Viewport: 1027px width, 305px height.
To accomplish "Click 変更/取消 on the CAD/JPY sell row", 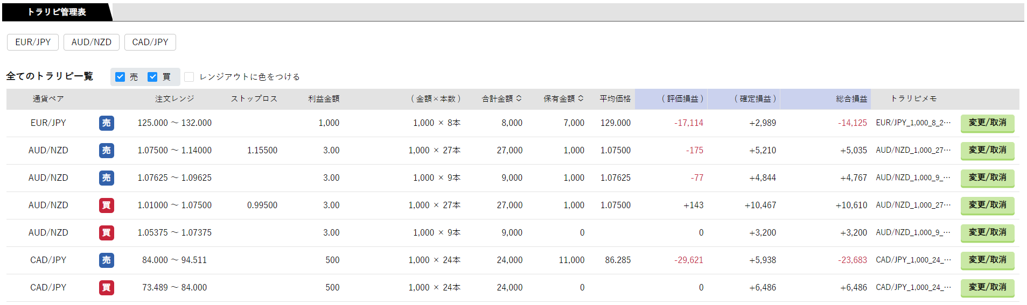I will (x=988, y=260).
